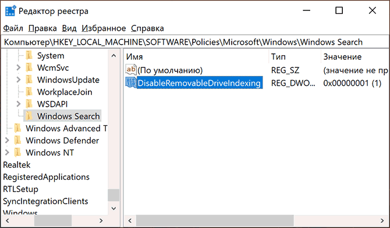Select the RTLSetup key
The image size is (390, 228).
(20, 189)
